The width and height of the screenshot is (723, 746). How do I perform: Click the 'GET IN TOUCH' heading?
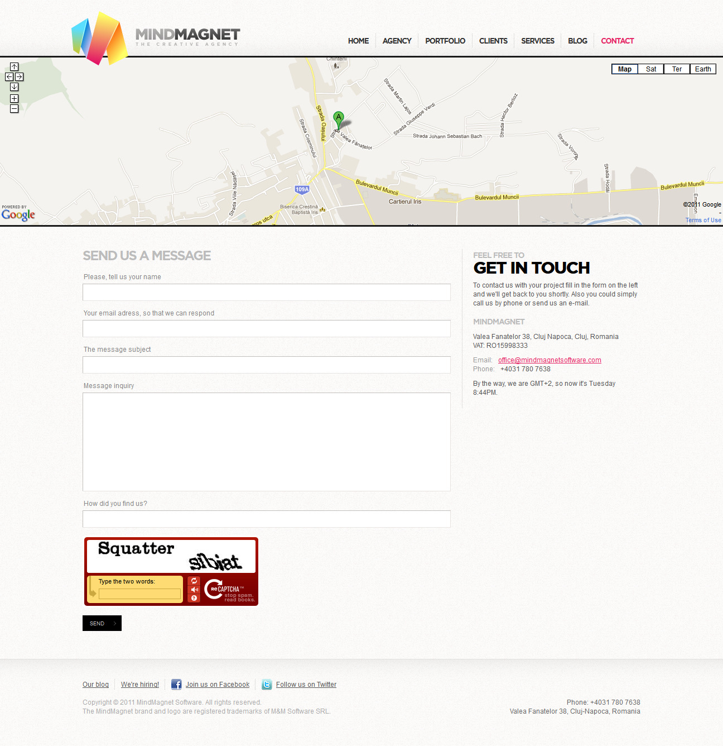pyautogui.click(x=531, y=268)
